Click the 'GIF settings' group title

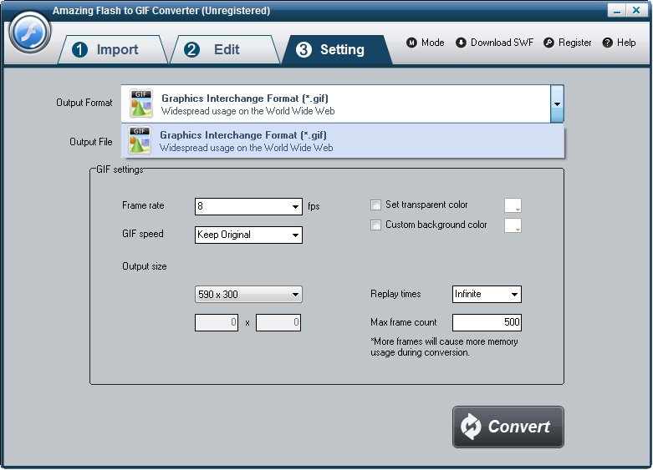[120, 169]
